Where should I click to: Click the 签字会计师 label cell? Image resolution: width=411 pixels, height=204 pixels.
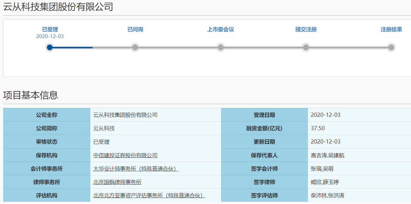264,169
